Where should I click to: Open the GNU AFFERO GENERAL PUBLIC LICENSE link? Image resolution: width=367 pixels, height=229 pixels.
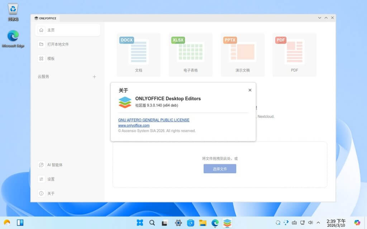(154, 120)
